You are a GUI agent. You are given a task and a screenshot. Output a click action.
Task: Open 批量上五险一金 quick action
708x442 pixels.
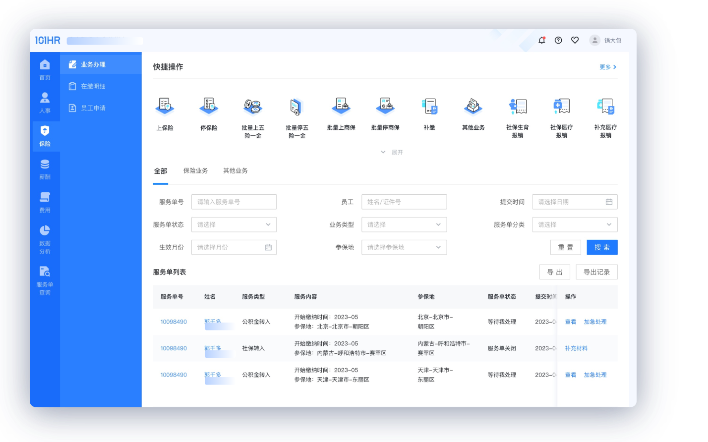pyautogui.click(x=253, y=107)
